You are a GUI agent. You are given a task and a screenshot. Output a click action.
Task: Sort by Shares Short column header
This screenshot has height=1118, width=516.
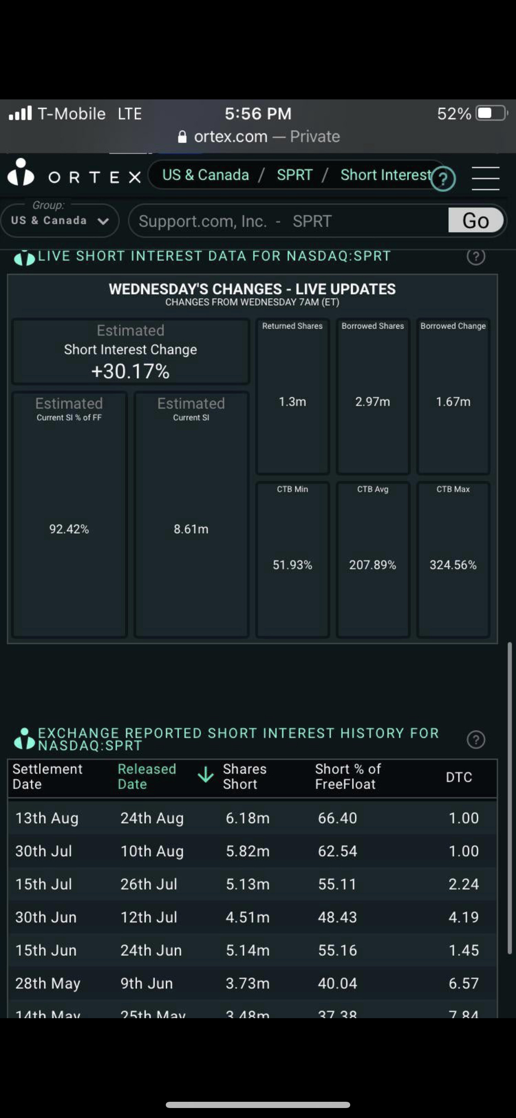pos(245,777)
